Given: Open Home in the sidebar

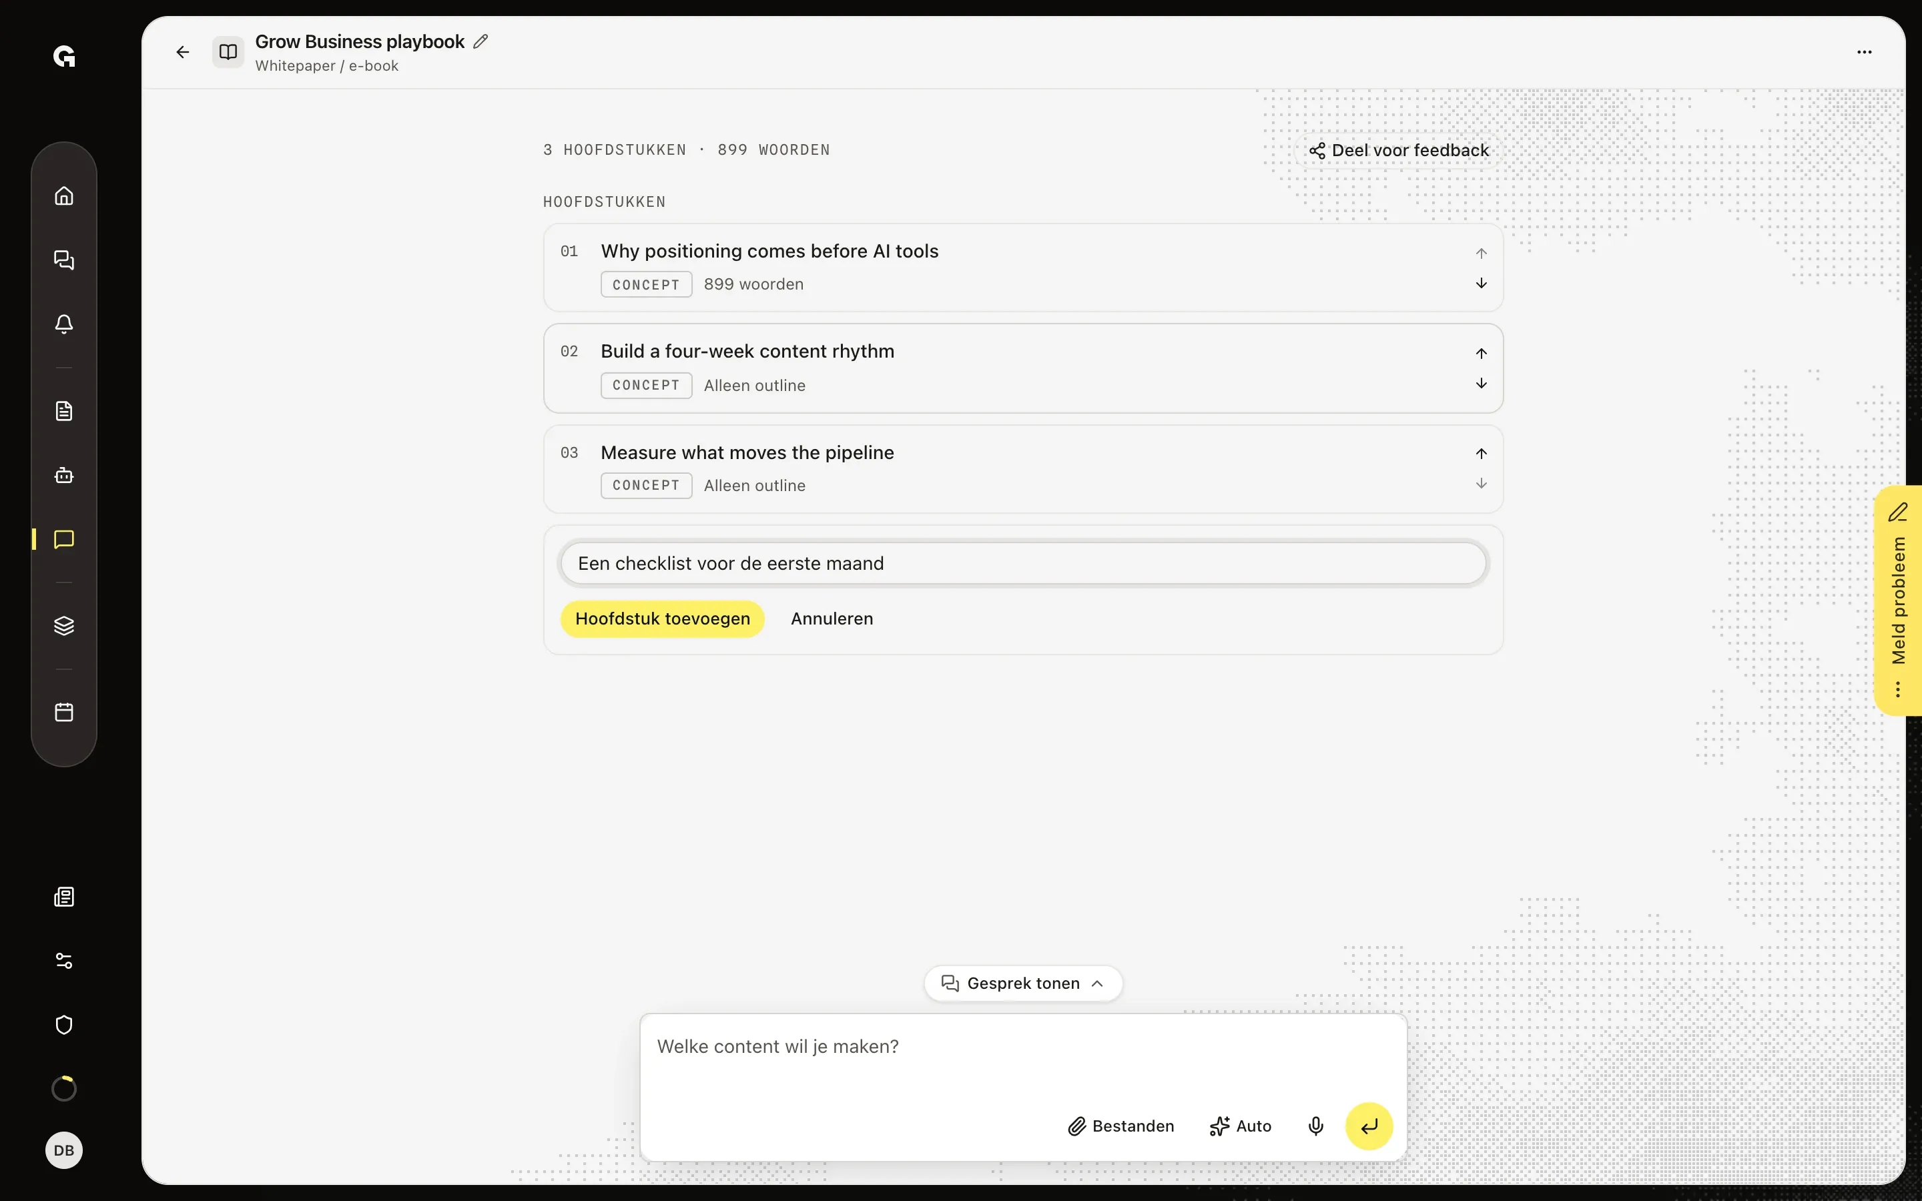Looking at the screenshot, I should pos(64,195).
